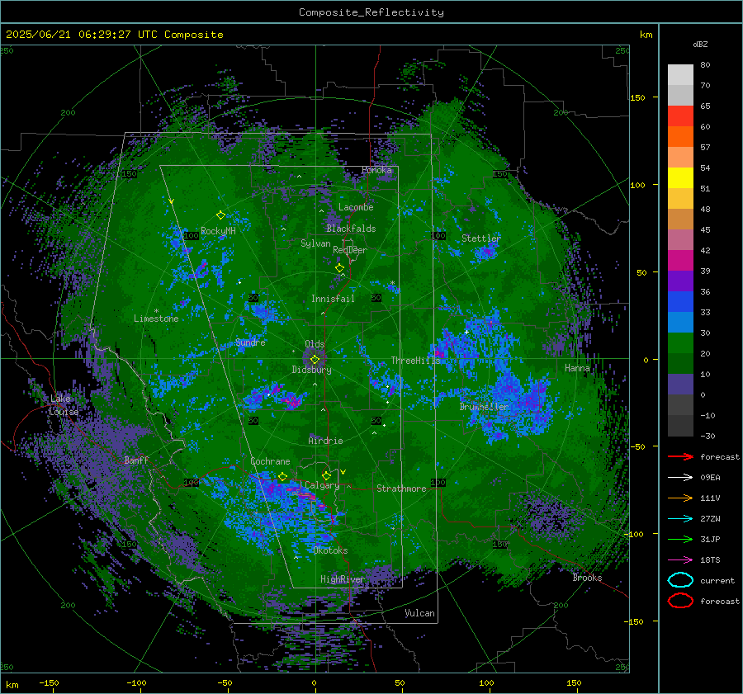Viewport: 743px width, 694px height.
Task: Click the Airdrie city label
Action: (325, 441)
